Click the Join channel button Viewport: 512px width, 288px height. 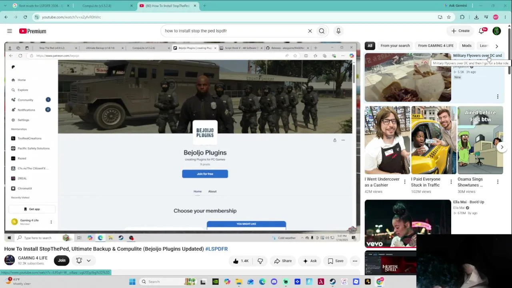pyautogui.click(x=62, y=260)
